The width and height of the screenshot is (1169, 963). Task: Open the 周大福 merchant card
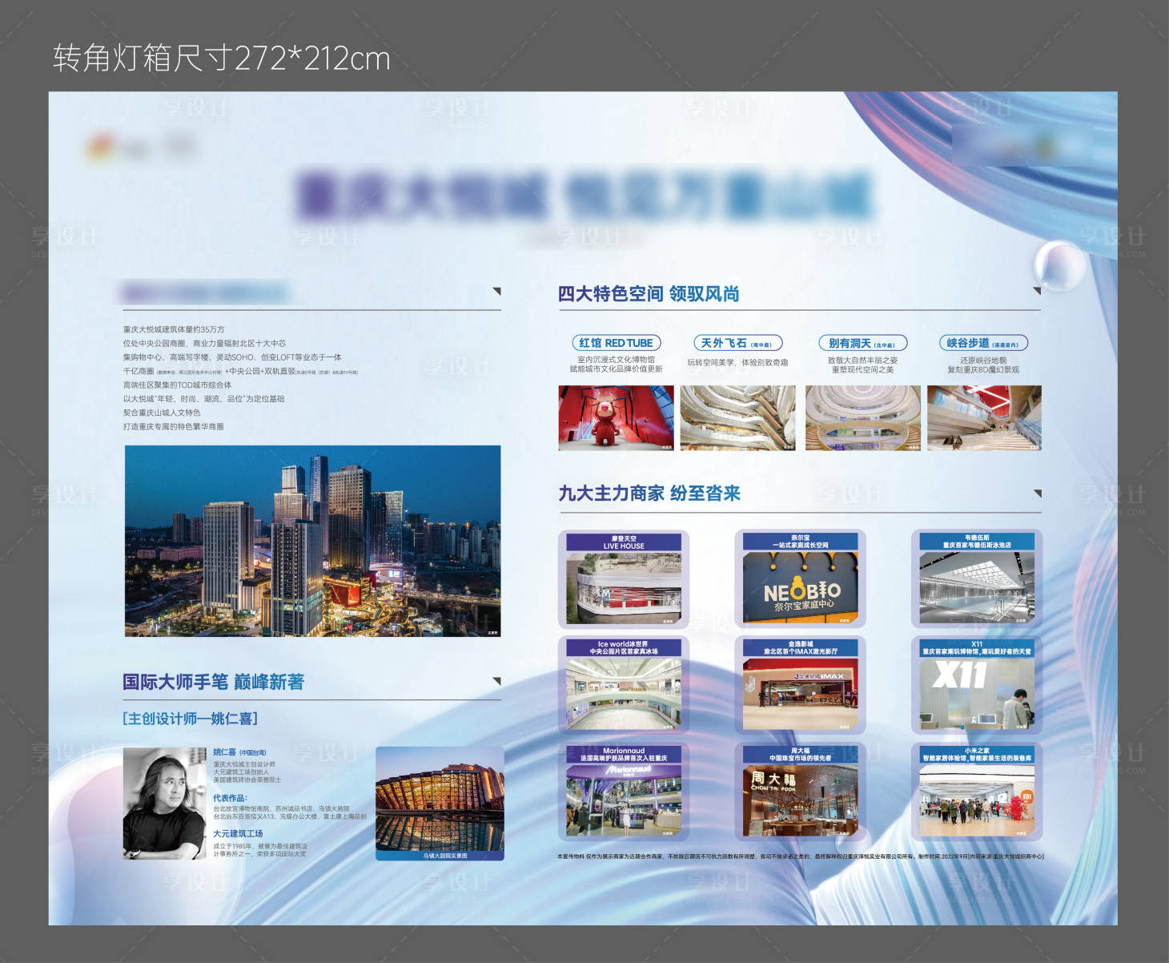(x=801, y=792)
